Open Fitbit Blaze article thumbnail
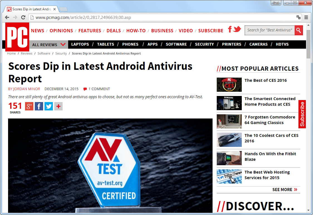This screenshot has height=215, width=313. pos(229,158)
